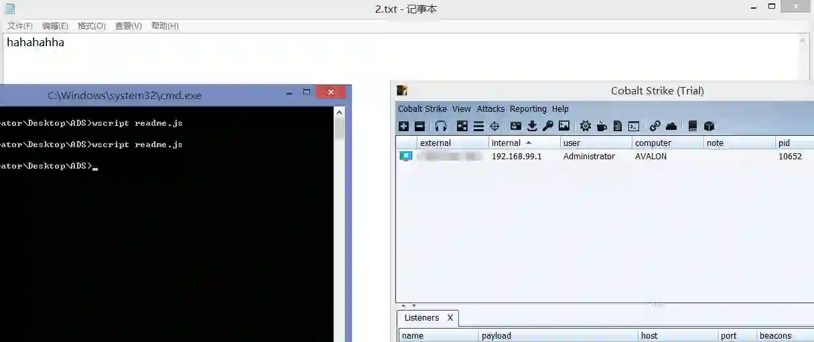Click the cmd.exe title bar
Screen dimensions: 814x342
(125, 95)
